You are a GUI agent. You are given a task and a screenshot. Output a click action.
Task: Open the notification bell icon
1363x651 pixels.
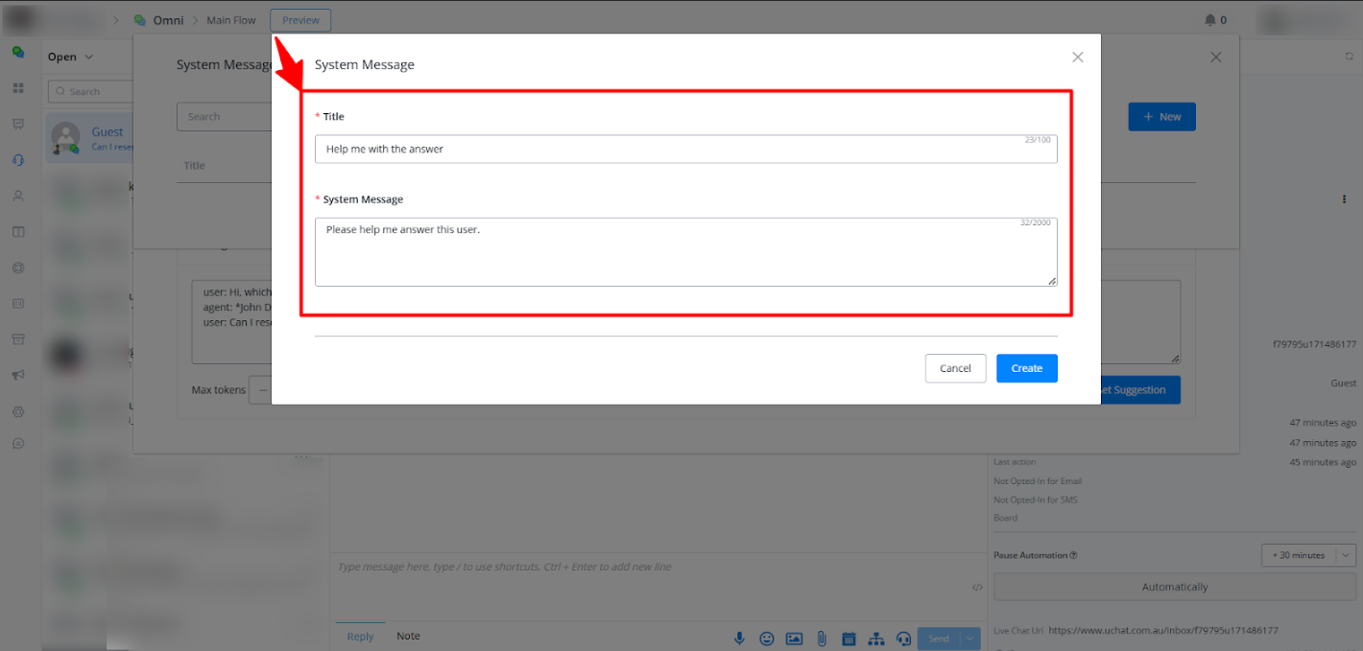pyautogui.click(x=1210, y=20)
